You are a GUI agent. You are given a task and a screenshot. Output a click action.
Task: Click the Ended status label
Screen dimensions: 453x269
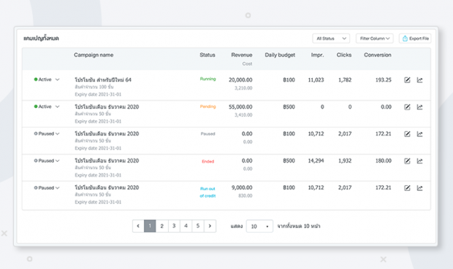tap(208, 161)
